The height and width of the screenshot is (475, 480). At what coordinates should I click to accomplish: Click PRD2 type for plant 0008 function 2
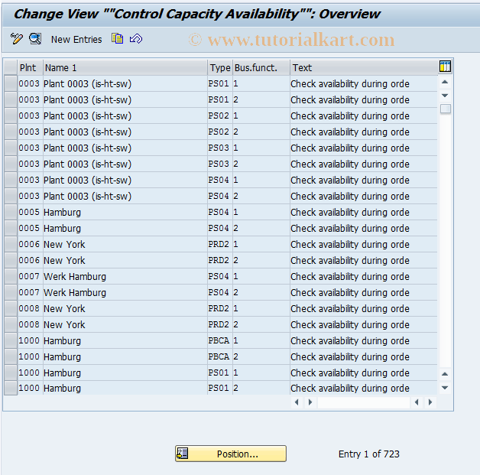click(219, 324)
